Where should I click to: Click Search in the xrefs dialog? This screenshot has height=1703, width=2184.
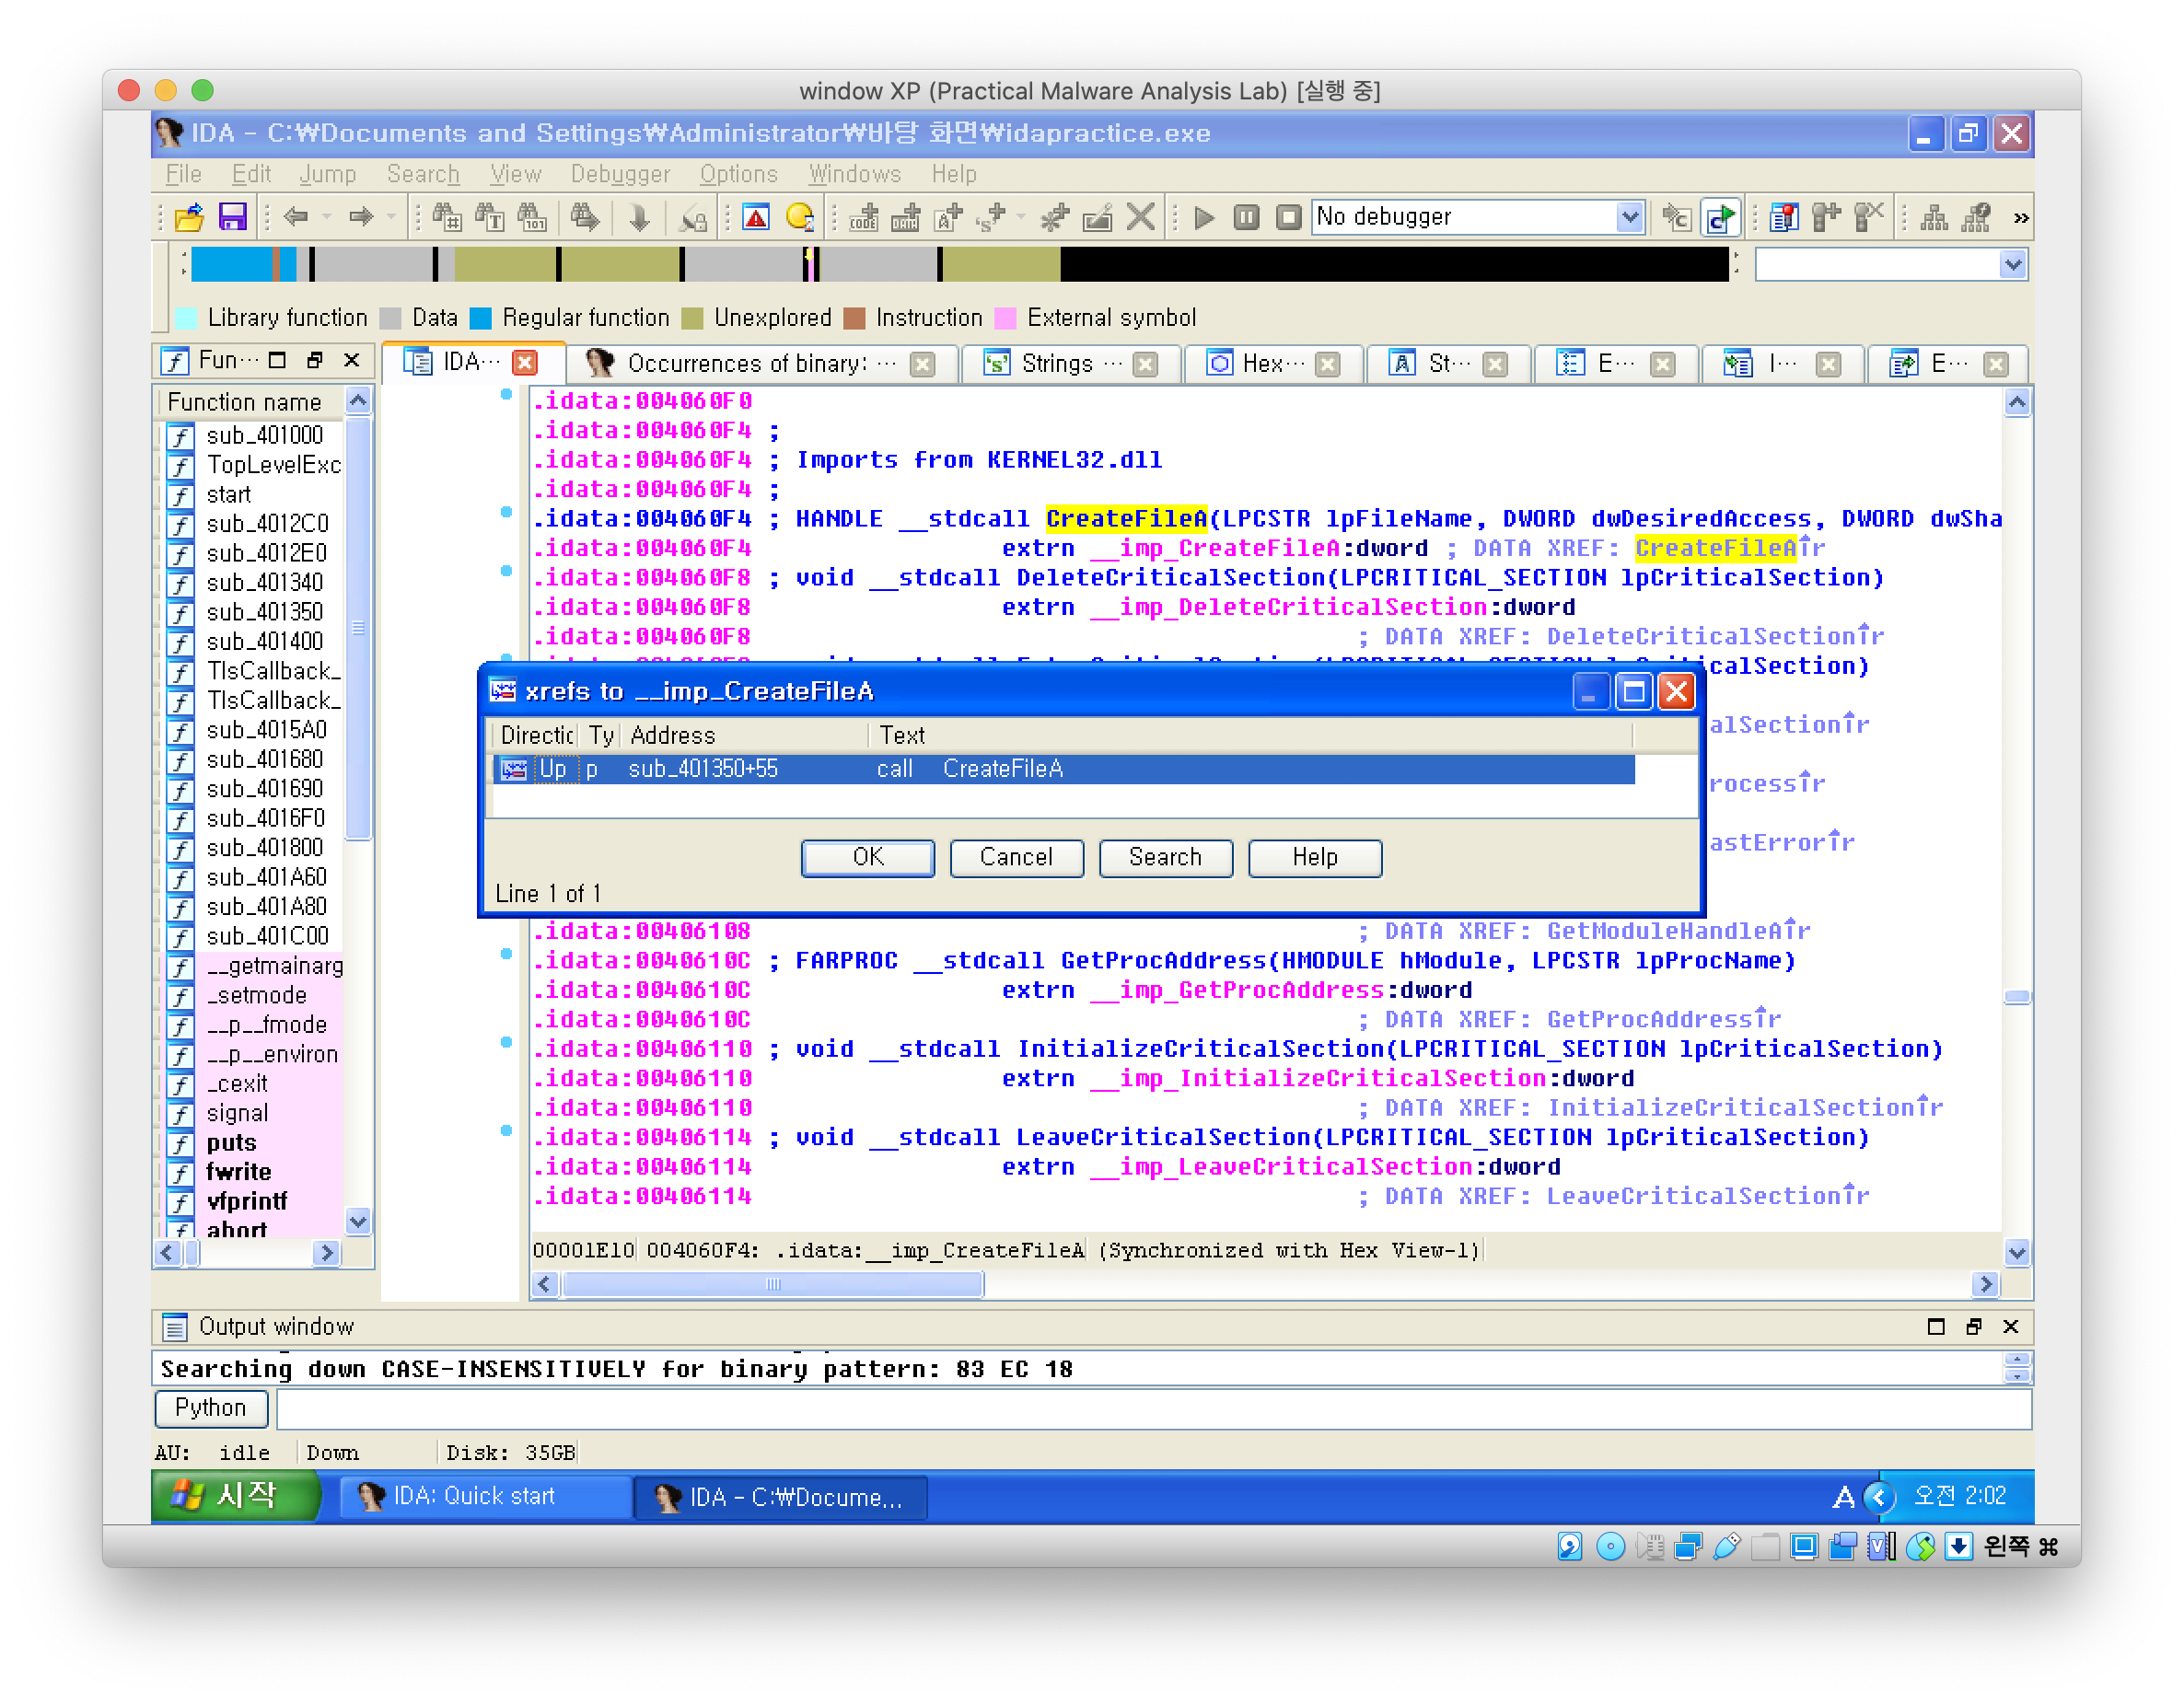(1165, 857)
